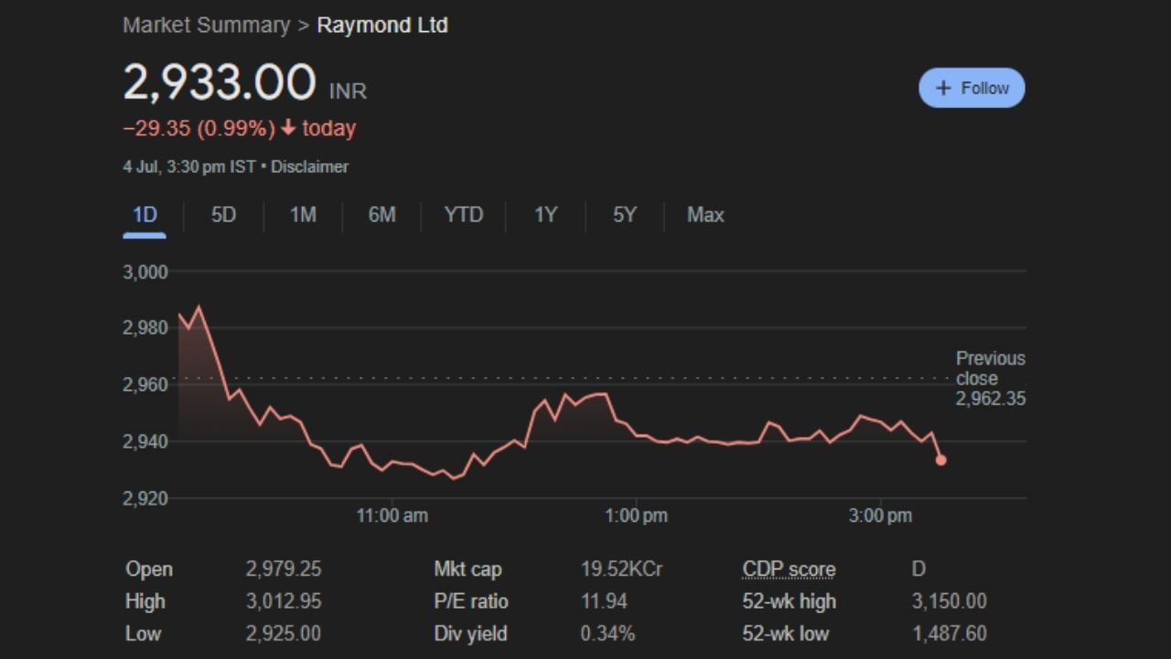
Task: Click the 2,933.00 current price
Action: tap(220, 82)
